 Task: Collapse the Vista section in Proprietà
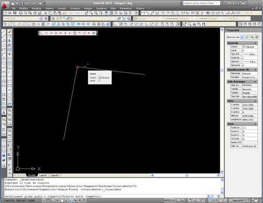pos(255,101)
